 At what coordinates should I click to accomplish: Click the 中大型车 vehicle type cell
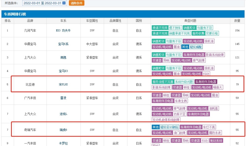(92, 44)
